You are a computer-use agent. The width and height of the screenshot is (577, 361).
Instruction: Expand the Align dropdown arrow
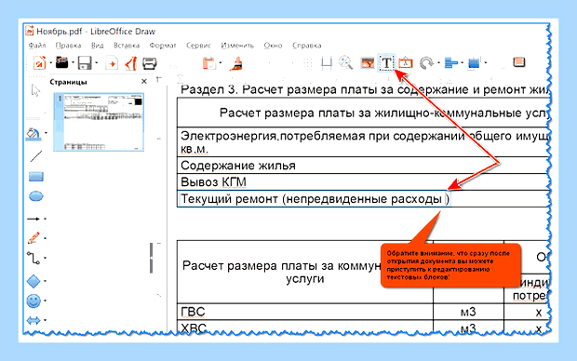tap(462, 63)
